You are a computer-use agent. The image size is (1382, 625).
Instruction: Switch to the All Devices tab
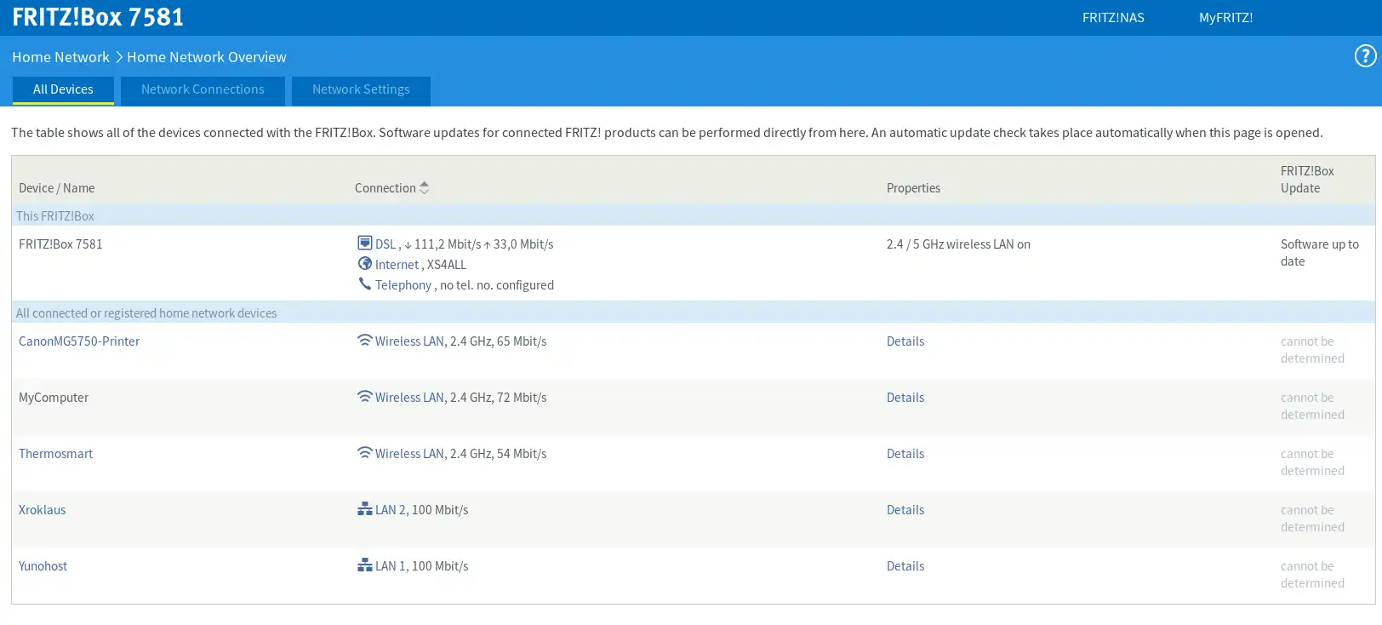63,89
